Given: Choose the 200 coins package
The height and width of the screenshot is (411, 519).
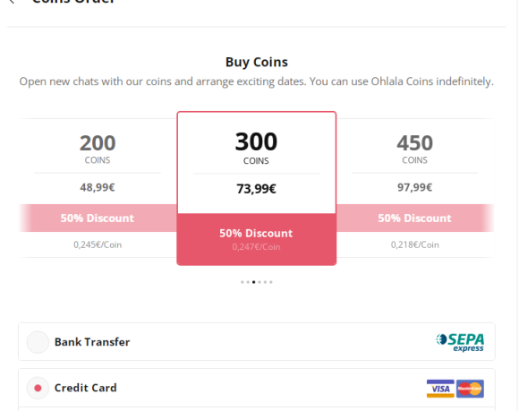Looking at the screenshot, I should point(98,188).
